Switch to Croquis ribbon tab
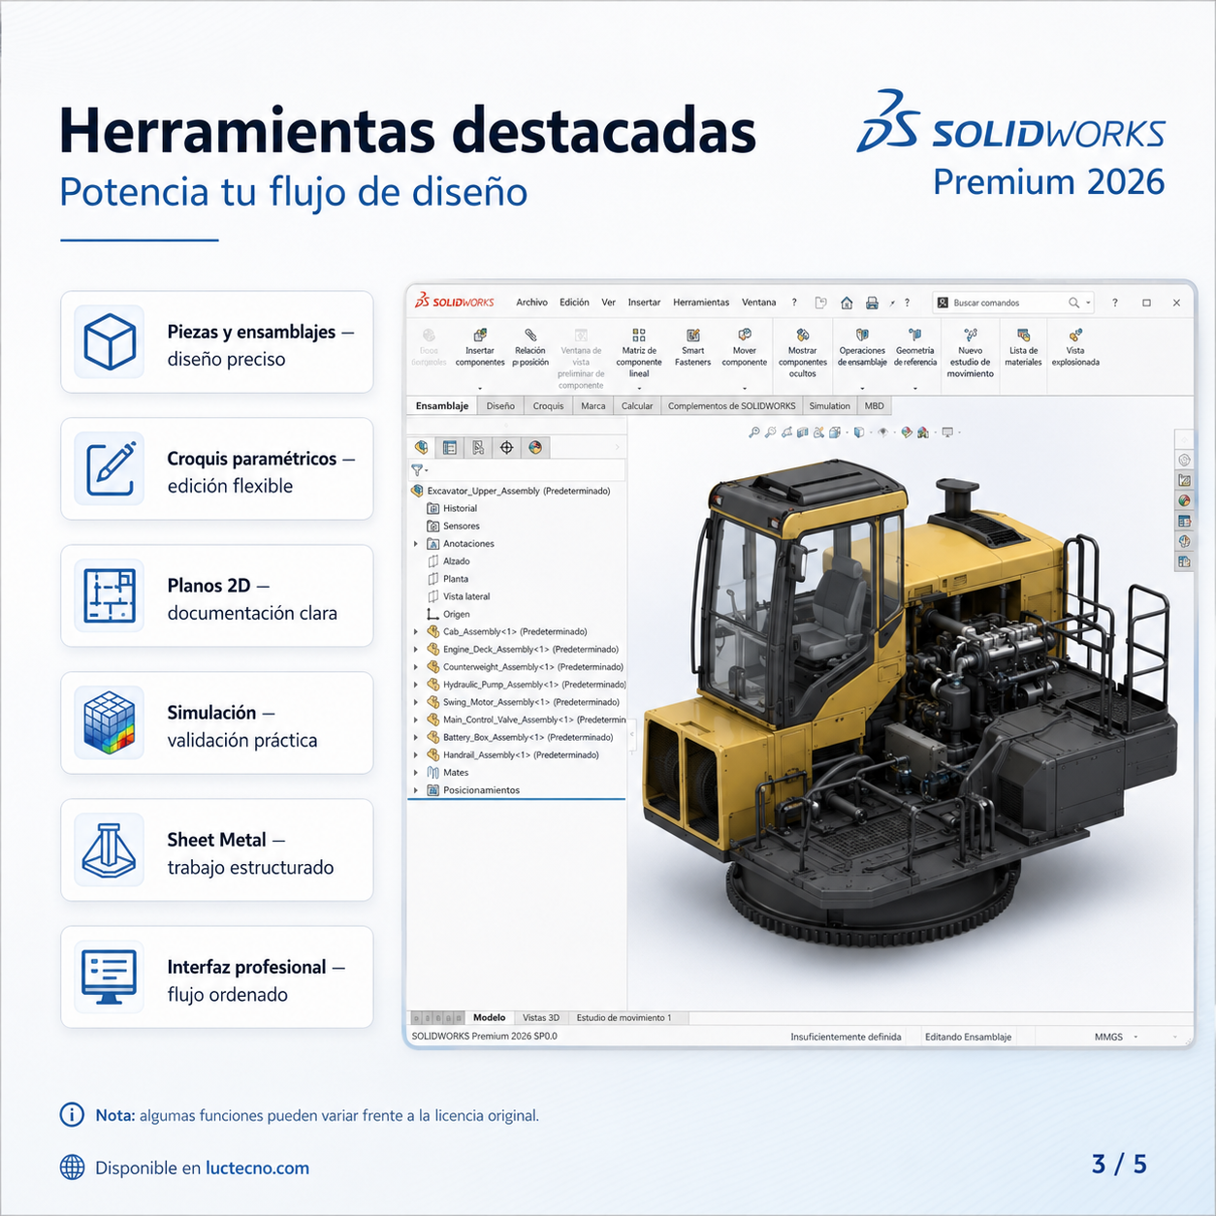Image resolution: width=1216 pixels, height=1216 pixels. click(548, 406)
